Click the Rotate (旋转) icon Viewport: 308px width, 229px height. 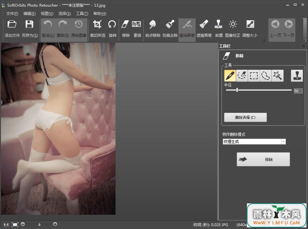112,24
